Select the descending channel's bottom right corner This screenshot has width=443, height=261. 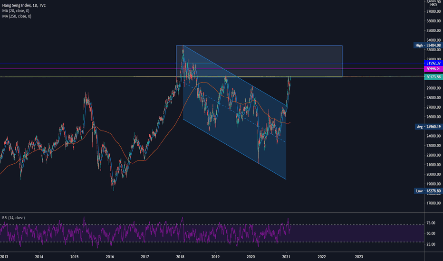click(286, 179)
